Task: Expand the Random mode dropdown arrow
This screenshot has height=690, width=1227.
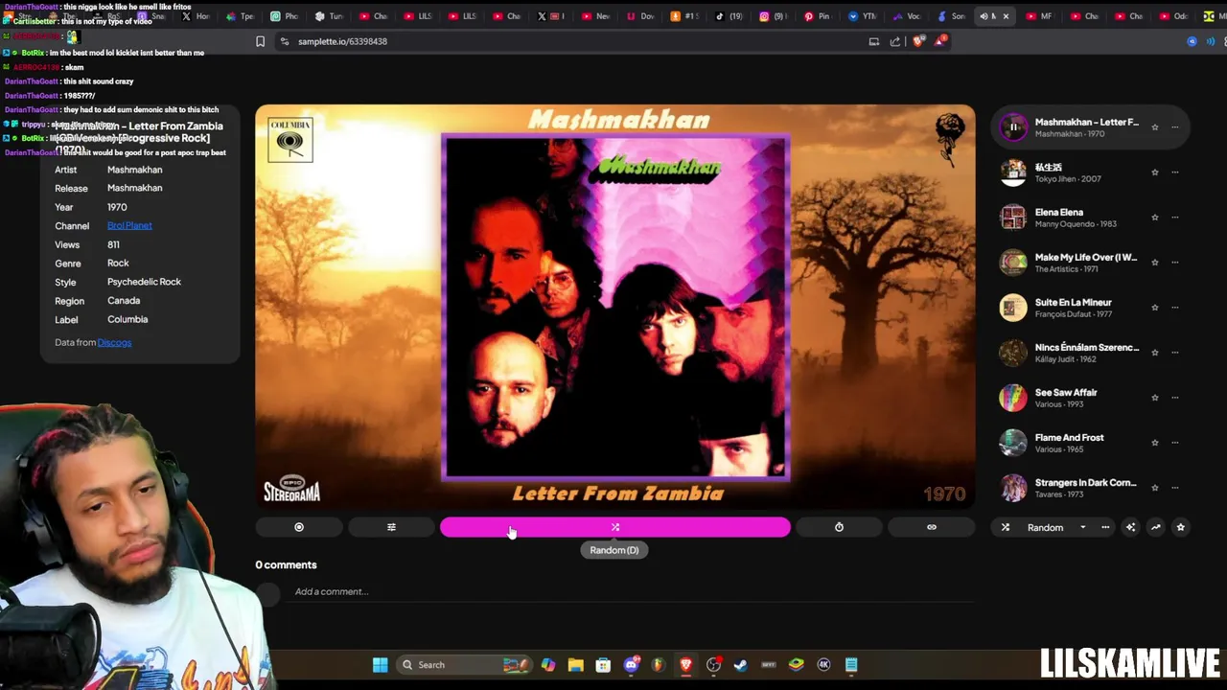Action: (1083, 527)
